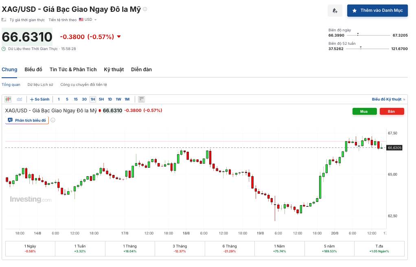Image resolution: width=416 pixels, height=267 pixels.
Task: Click info icon next to Phân tích biểu đồ
Action: tap(53, 120)
